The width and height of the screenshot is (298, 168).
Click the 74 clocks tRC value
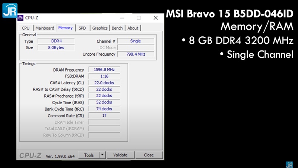pyautogui.click(x=104, y=109)
